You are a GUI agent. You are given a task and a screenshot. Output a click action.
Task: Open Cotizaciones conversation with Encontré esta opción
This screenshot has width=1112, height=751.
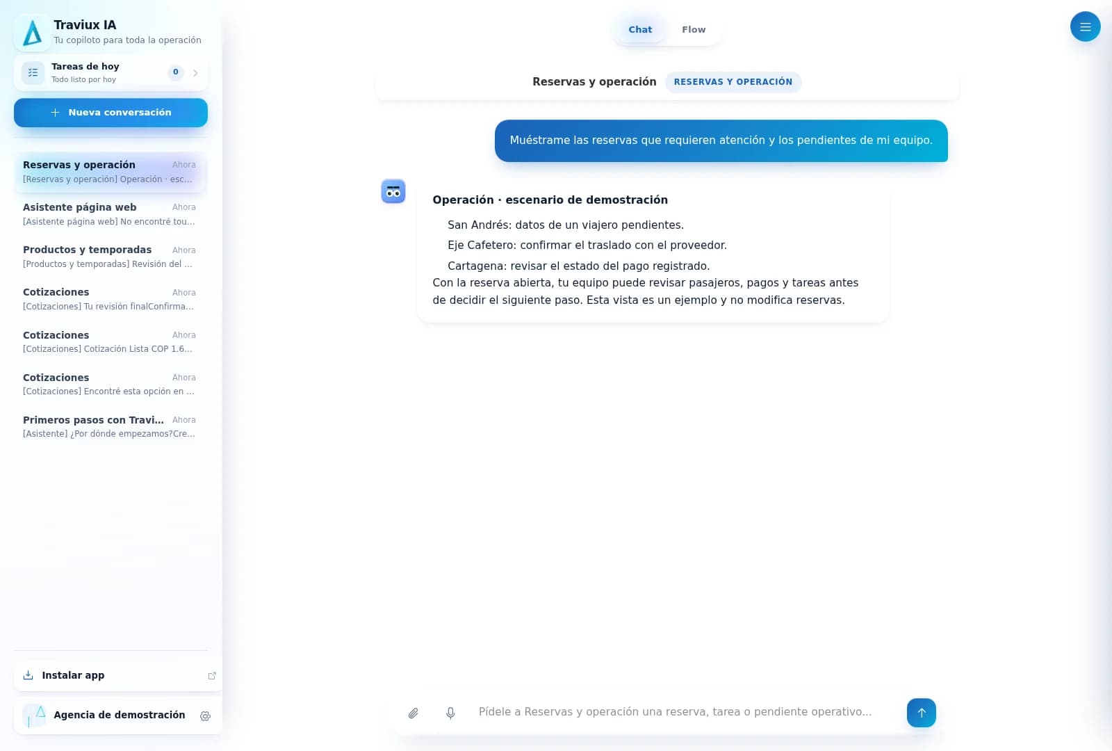point(111,385)
